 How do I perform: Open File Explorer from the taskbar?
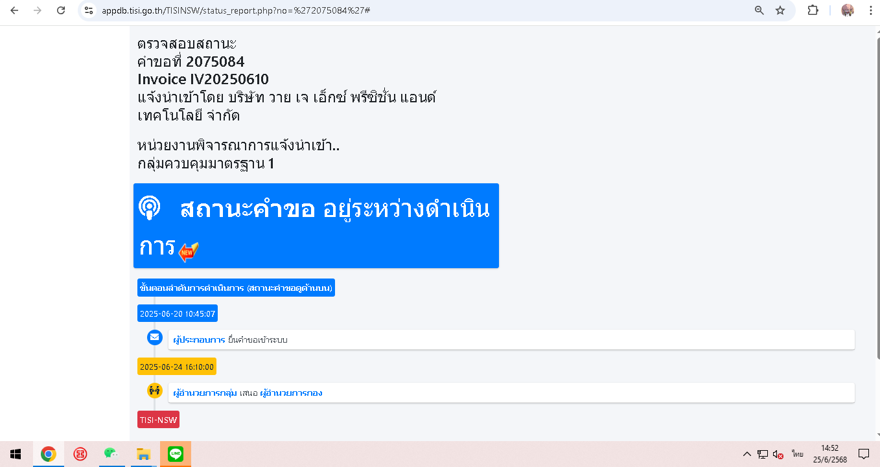[143, 454]
